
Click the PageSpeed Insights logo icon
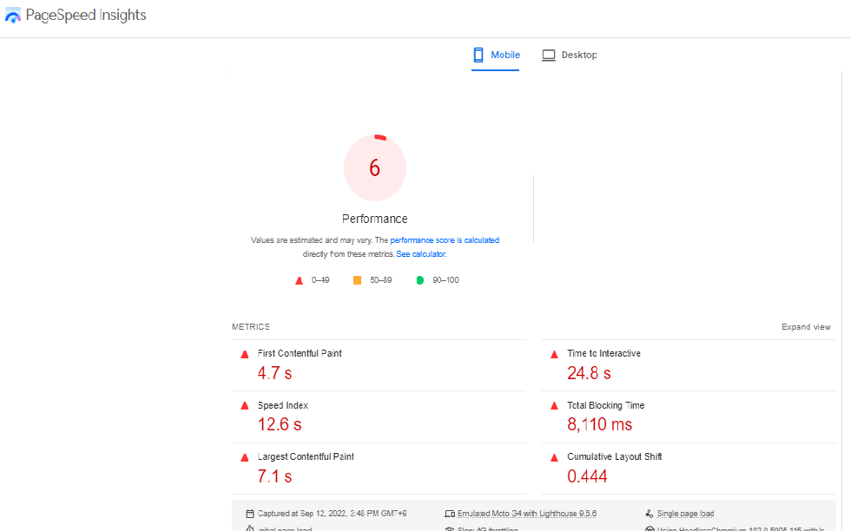[13, 15]
